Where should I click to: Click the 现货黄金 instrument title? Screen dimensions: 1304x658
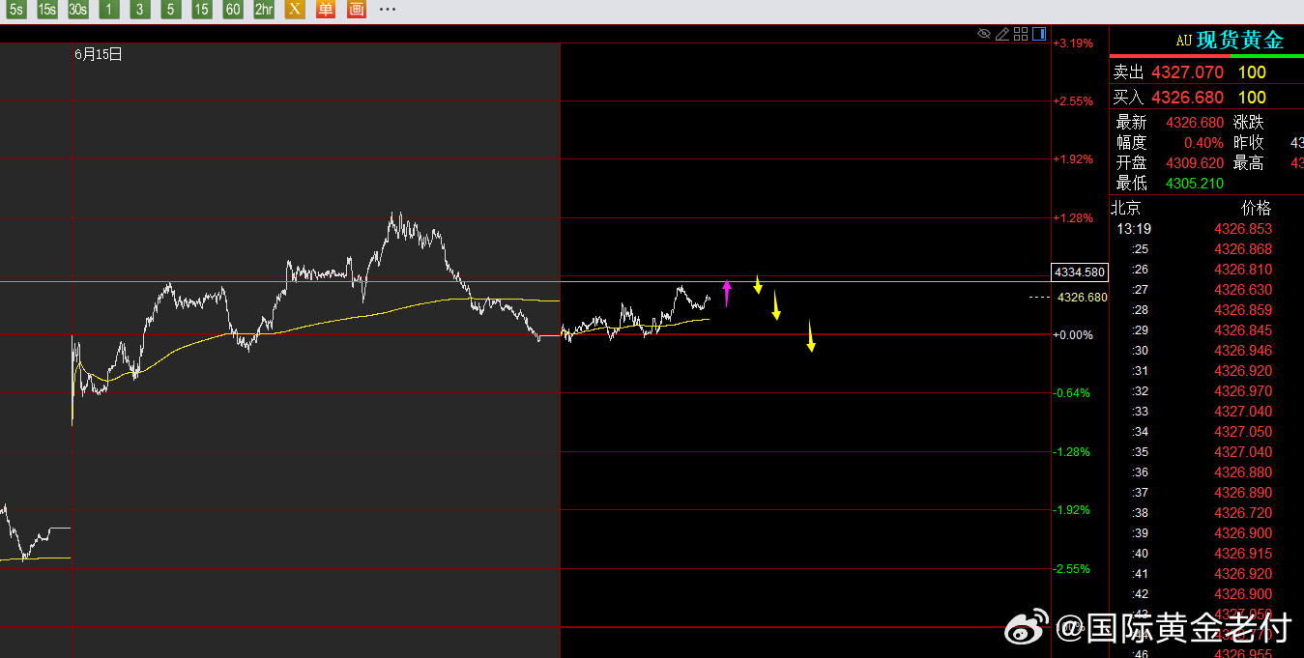point(1240,41)
